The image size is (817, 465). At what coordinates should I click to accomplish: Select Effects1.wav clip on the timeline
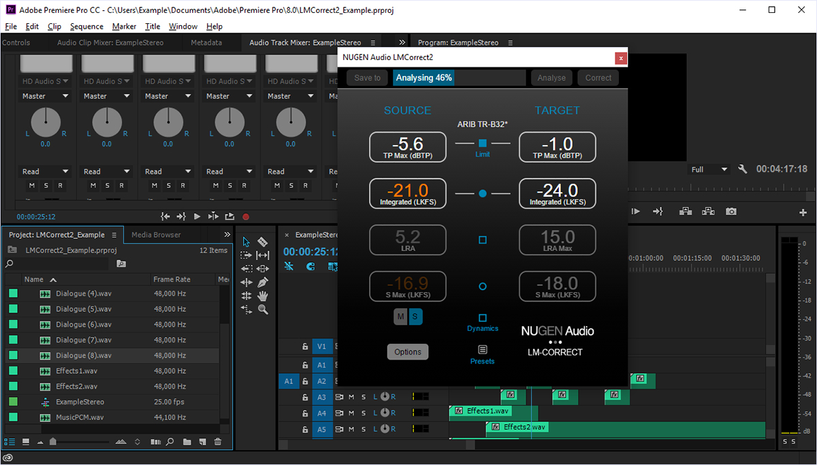[494, 413]
